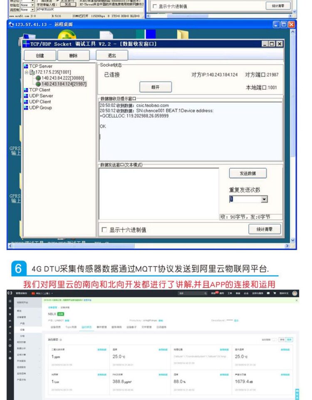Viewport: 312px width, 400px height.
Task: Click inside the 数据发送窗口 text area
Action: (159, 194)
